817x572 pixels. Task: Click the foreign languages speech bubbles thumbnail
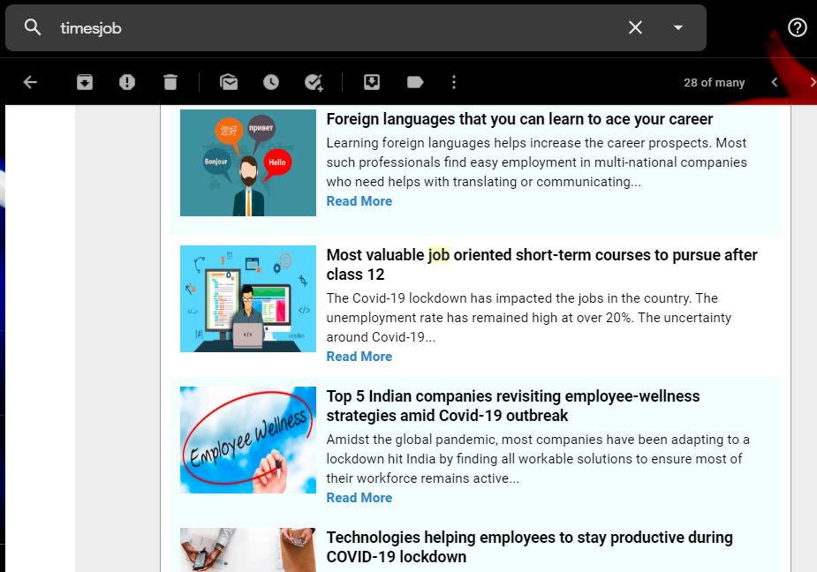[x=248, y=162]
